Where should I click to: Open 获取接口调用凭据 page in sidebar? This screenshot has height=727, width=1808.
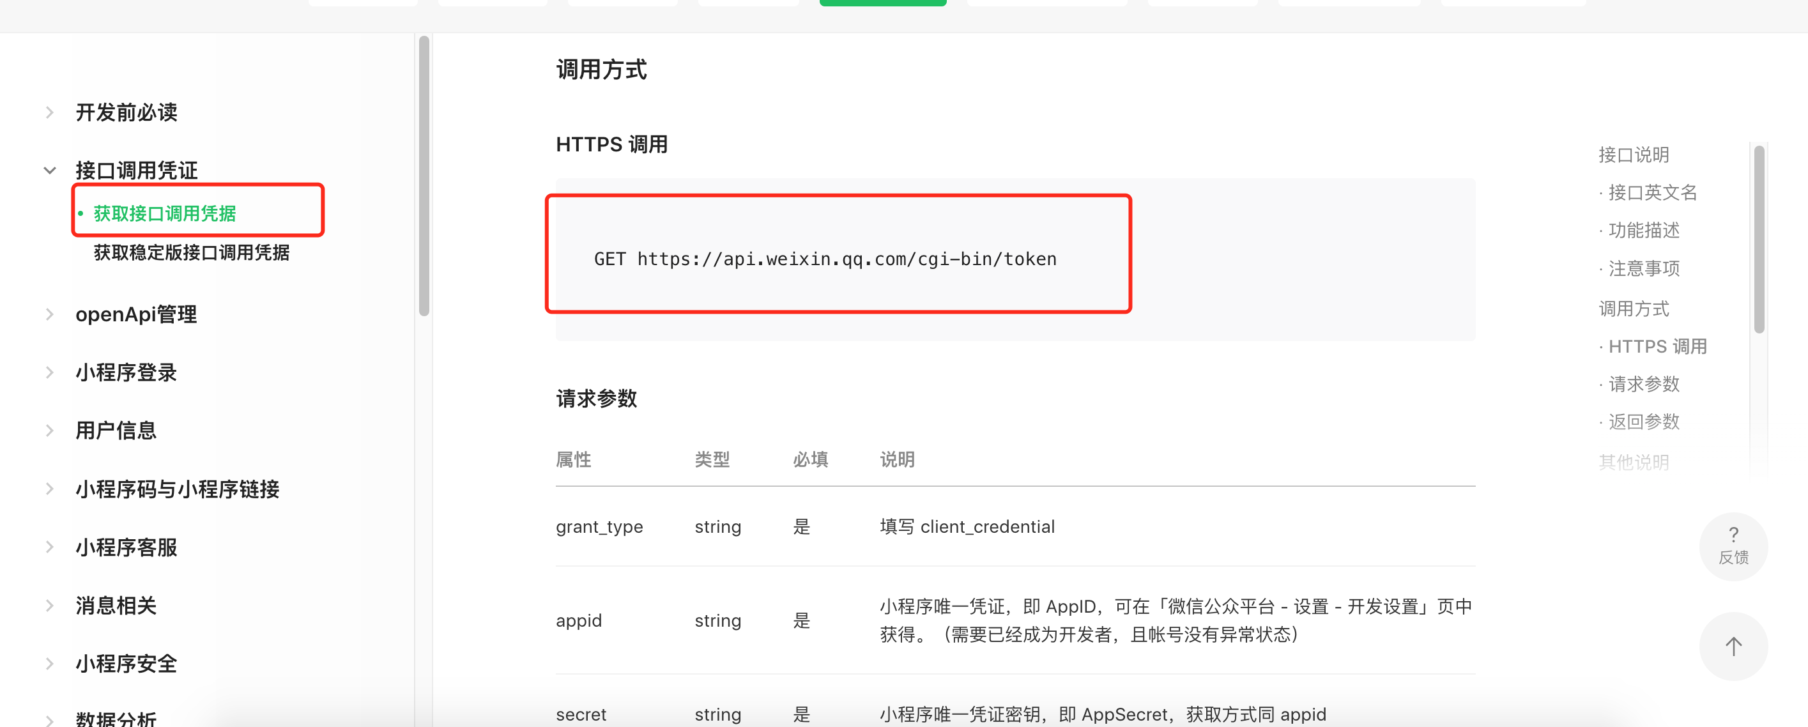pyautogui.click(x=165, y=213)
